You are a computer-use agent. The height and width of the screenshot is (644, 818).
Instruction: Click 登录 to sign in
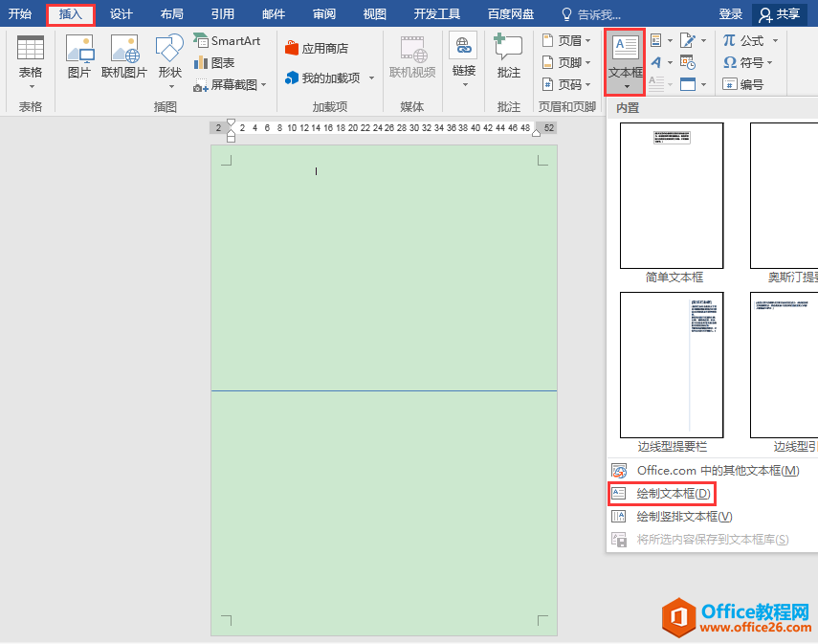pos(730,14)
